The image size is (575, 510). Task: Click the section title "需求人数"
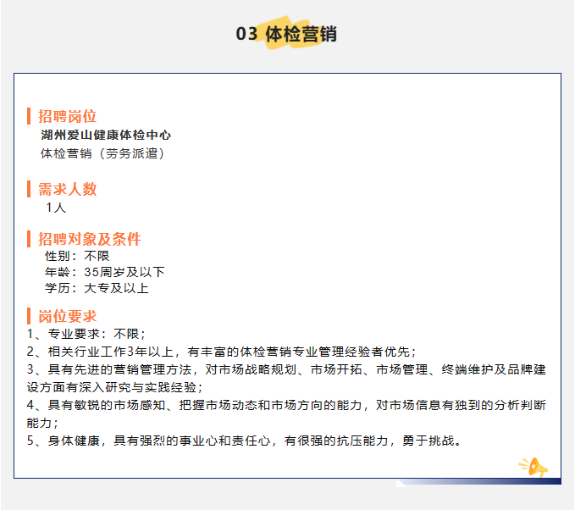click(x=67, y=189)
